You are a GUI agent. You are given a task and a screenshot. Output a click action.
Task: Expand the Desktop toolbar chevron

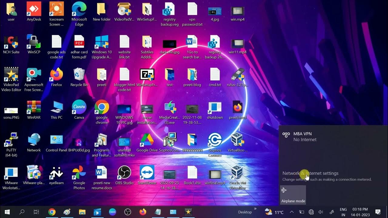click(x=255, y=209)
